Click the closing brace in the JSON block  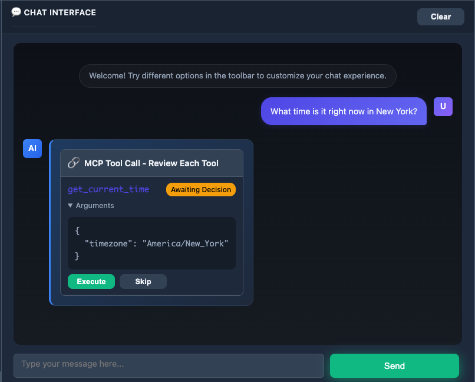[77, 256]
